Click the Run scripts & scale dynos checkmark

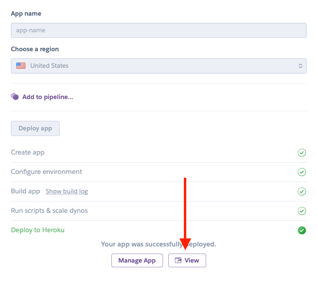(x=302, y=211)
